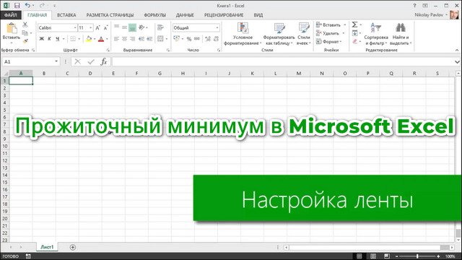Select column header D
462x260 pixels.
90,73
